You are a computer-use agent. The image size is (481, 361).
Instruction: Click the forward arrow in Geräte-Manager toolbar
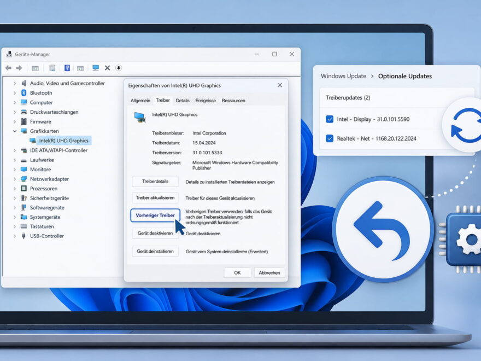click(19, 68)
